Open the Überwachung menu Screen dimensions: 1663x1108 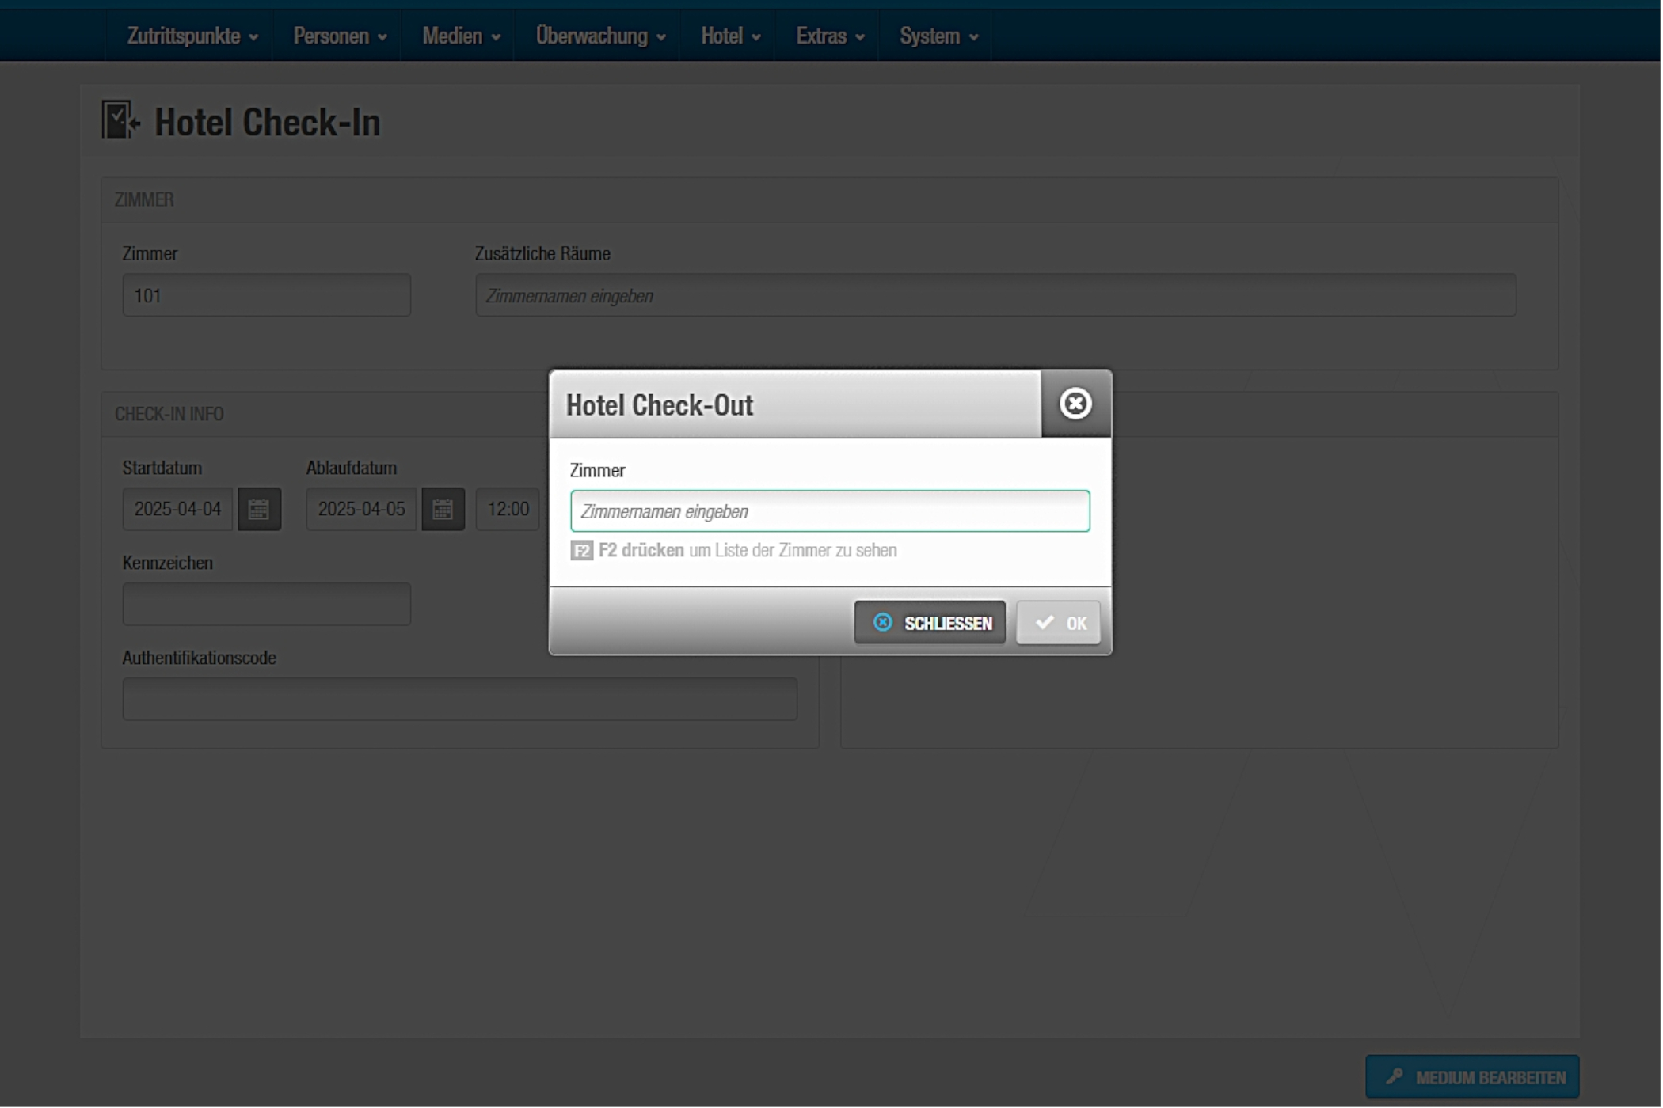point(599,36)
